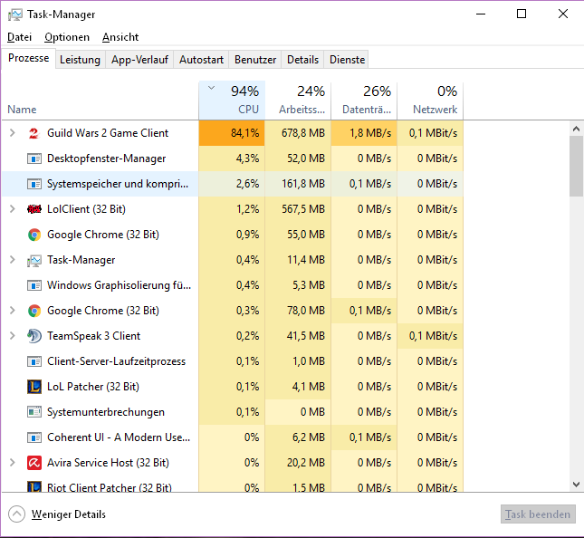Open the Optionen menu
The height and width of the screenshot is (538, 584).
click(x=67, y=37)
